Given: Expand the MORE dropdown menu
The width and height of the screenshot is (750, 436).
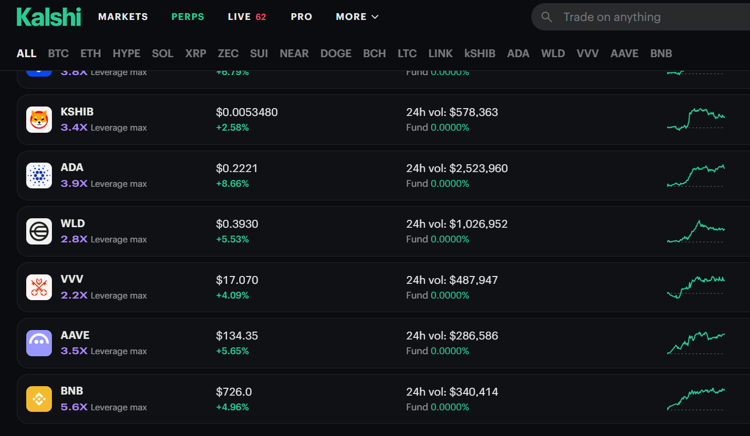Looking at the screenshot, I should point(357,17).
